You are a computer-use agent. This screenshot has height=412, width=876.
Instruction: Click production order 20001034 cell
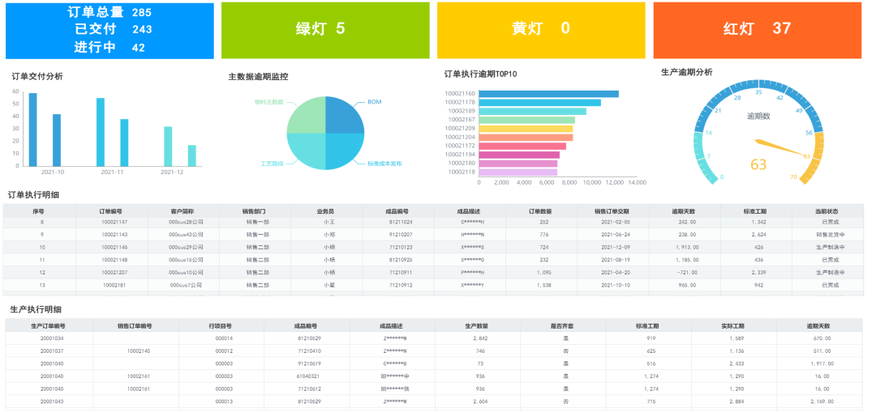coord(52,338)
